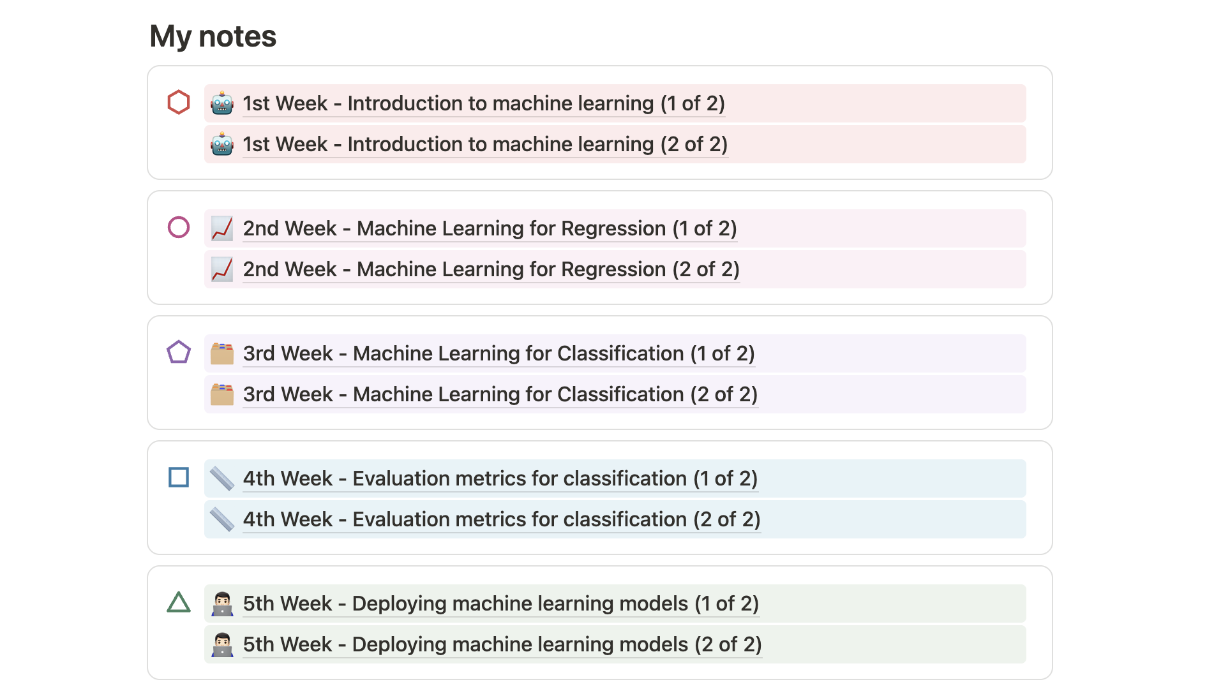Open 4th Week Evaluation metrics (2 of 2)
This screenshot has height=689, width=1214.
click(502, 519)
